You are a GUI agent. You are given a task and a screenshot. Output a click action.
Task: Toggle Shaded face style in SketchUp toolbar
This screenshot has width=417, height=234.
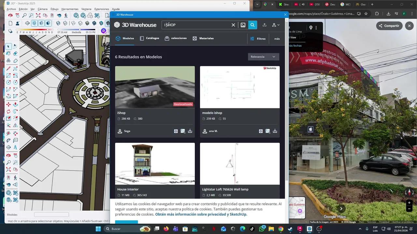pyautogui.click(x=87, y=23)
